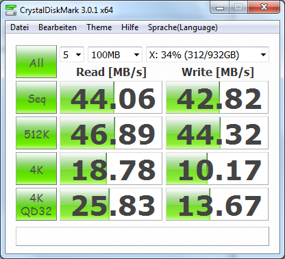Open the Theme menu
The height and width of the screenshot is (259, 285).
point(99,27)
